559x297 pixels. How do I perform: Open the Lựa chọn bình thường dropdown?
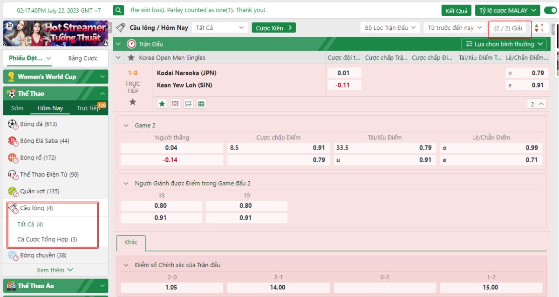pos(504,44)
